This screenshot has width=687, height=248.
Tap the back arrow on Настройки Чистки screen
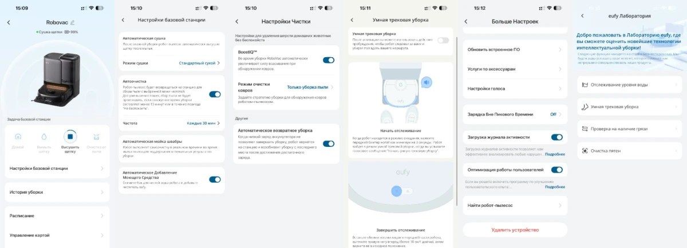click(x=237, y=21)
